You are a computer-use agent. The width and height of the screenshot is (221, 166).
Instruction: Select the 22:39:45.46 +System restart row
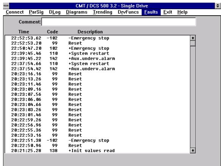coord(97,54)
